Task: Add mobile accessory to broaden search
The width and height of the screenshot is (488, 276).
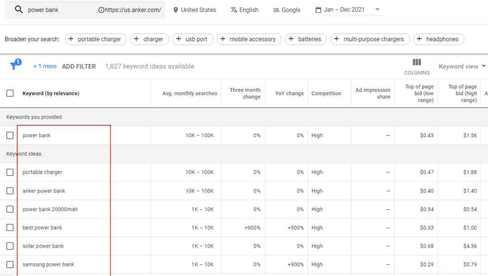Action: coord(249,39)
